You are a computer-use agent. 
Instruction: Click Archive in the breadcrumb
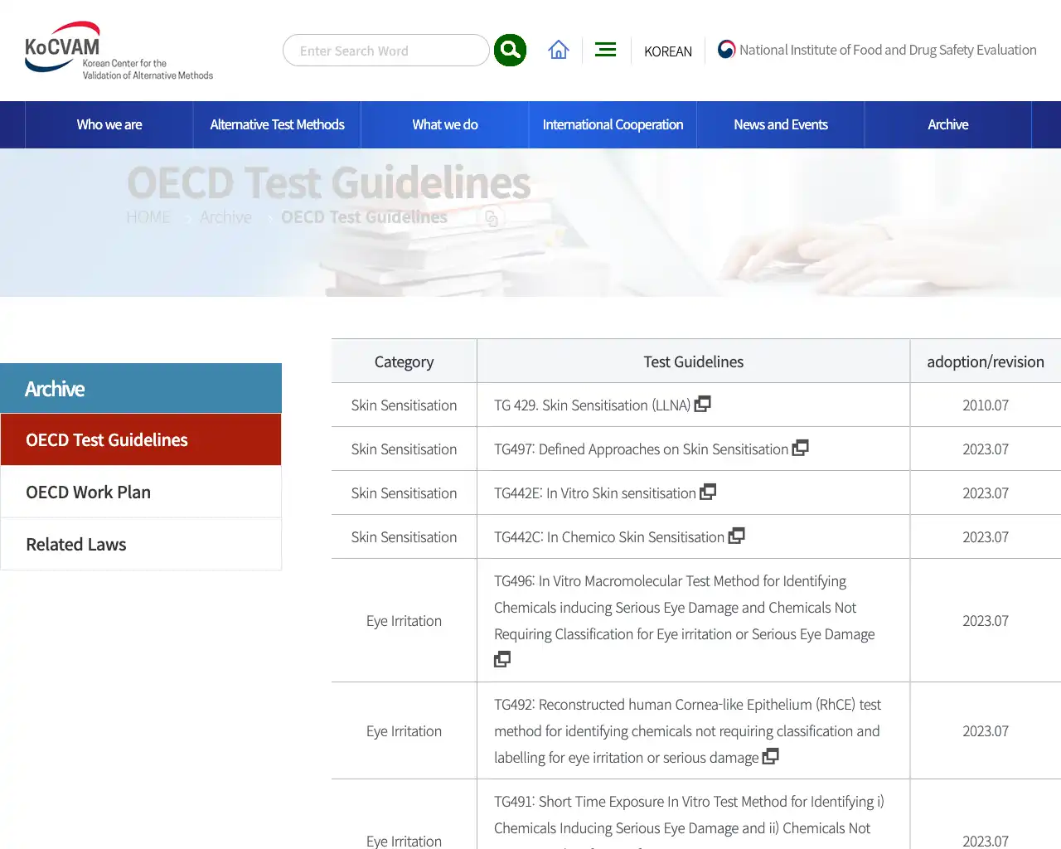click(225, 217)
